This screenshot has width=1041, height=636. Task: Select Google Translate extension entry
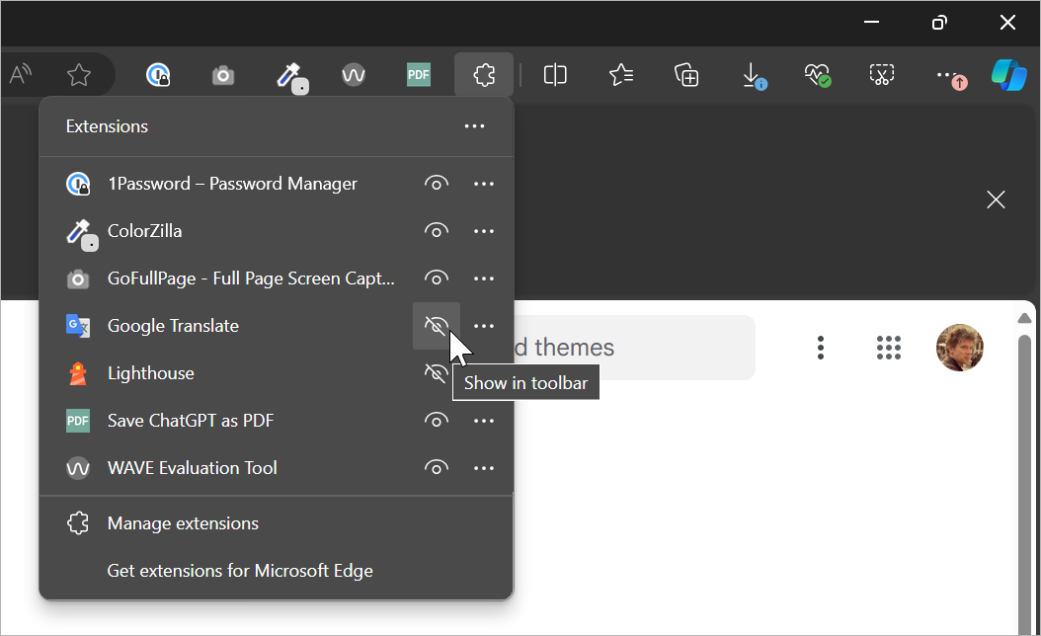(x=173, y=326)
